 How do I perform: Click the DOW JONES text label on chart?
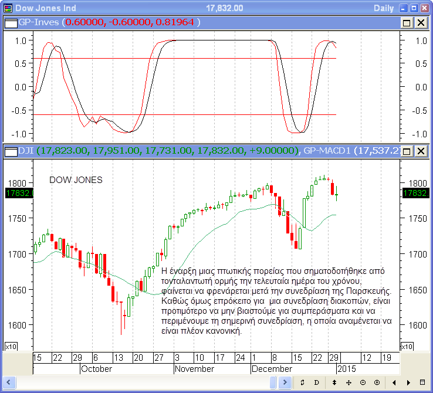tap(76, 180)
